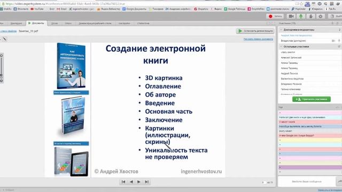The height and width of the screenshot is (192, 342).
Task: Open the Яндекс.Вебмастер bookmark
Action: (x=108, y=9)
